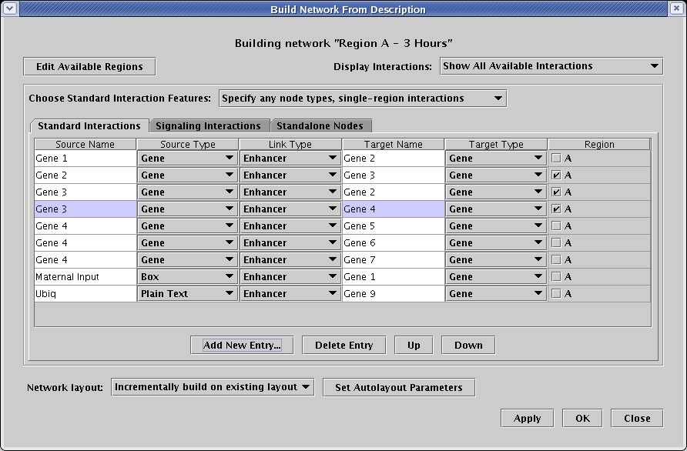Open the Display Interactions dropdown
The height and width of the screenshot is (451, 687).
click(551, 66)
